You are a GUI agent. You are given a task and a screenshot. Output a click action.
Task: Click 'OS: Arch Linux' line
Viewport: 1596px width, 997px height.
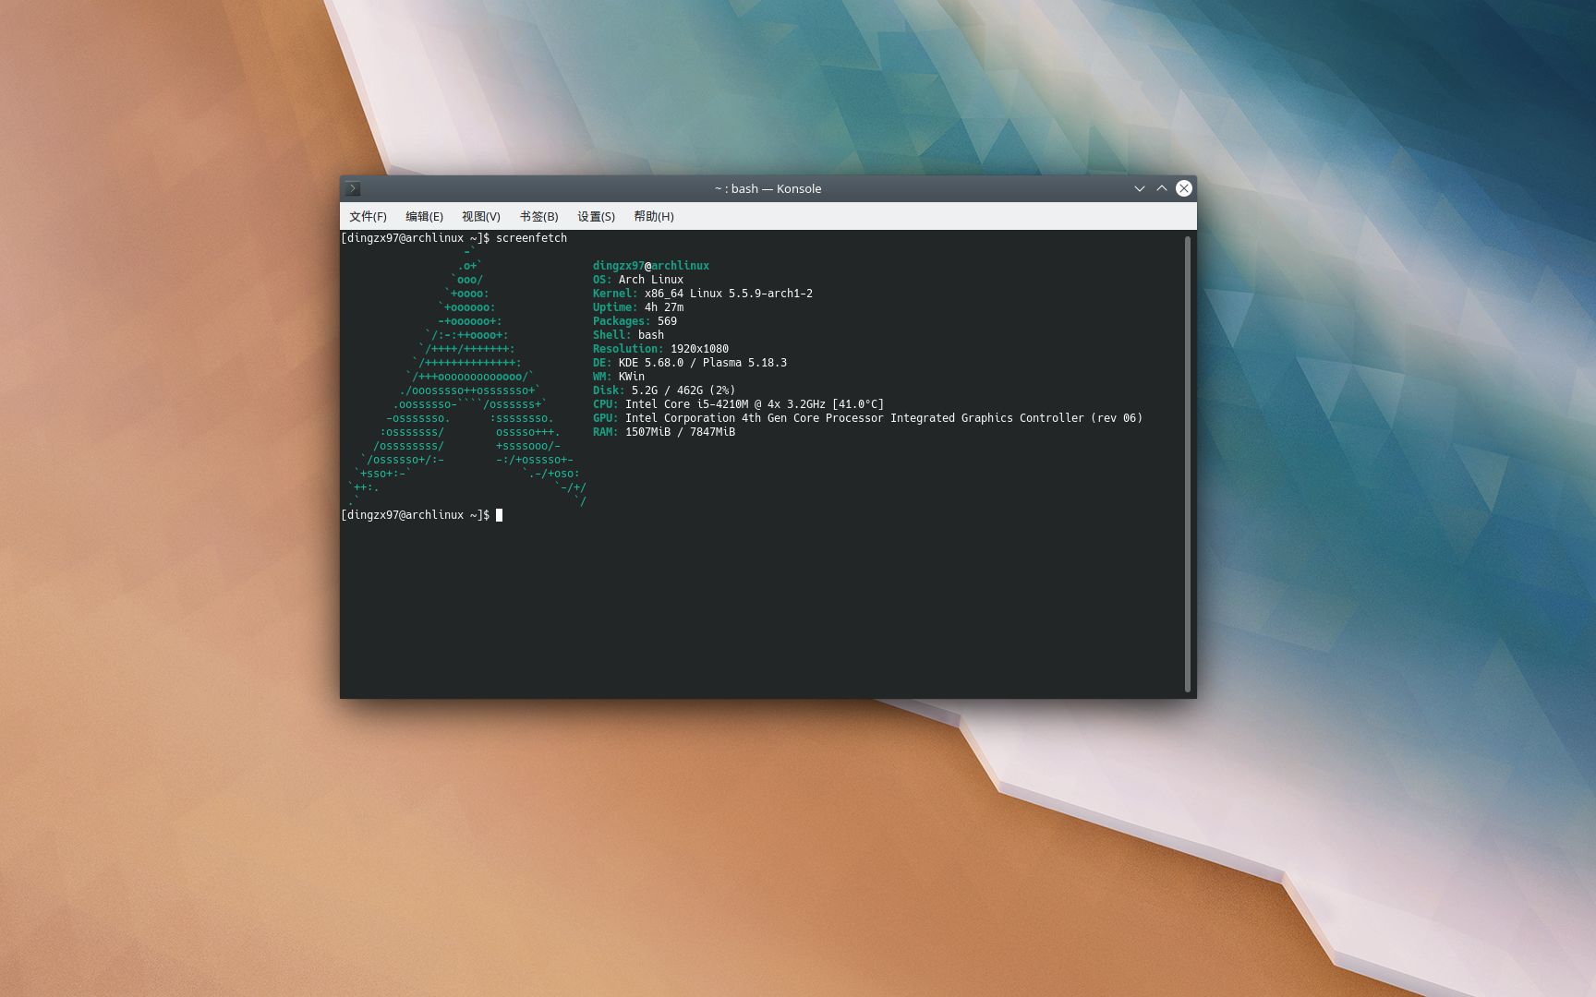click(x=638, y=280)
